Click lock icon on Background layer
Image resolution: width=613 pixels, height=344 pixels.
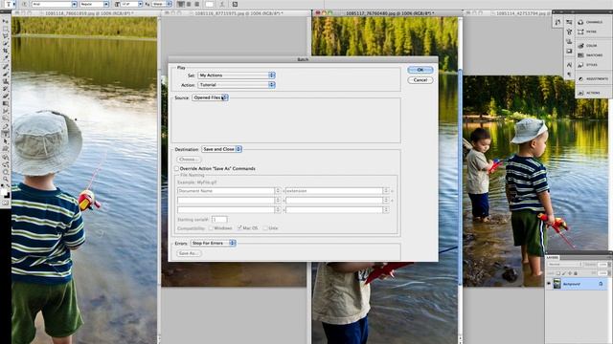[601, 284]
